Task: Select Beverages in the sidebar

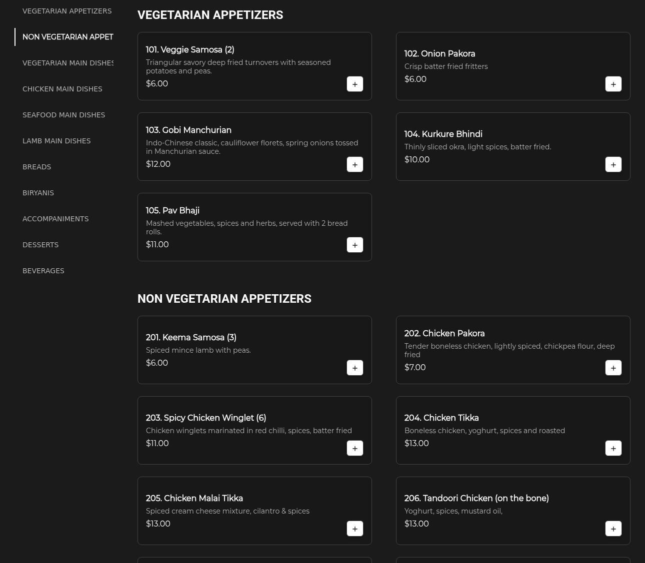Action: [x=43, y=271]
